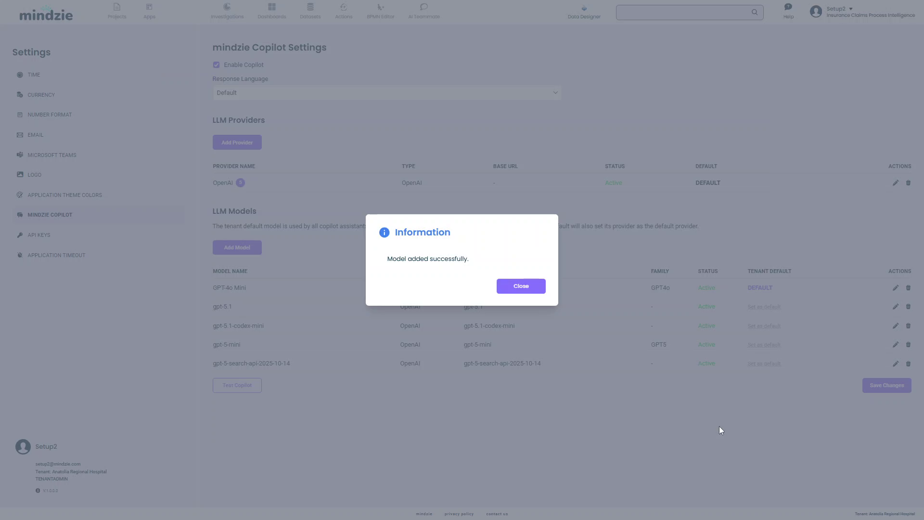Close the Information dialog
924x520 pixels.
pyautogui.click(x=521, y=286)
